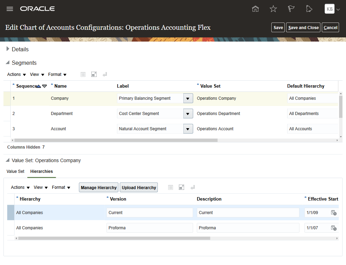Go to the Home icon

tap(255, 9)
